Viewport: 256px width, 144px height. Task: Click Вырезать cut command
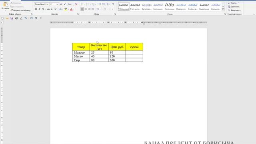click(16, 3)
